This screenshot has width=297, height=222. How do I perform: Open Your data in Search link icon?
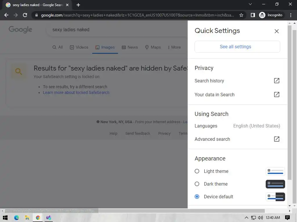[x=276, y=95]
